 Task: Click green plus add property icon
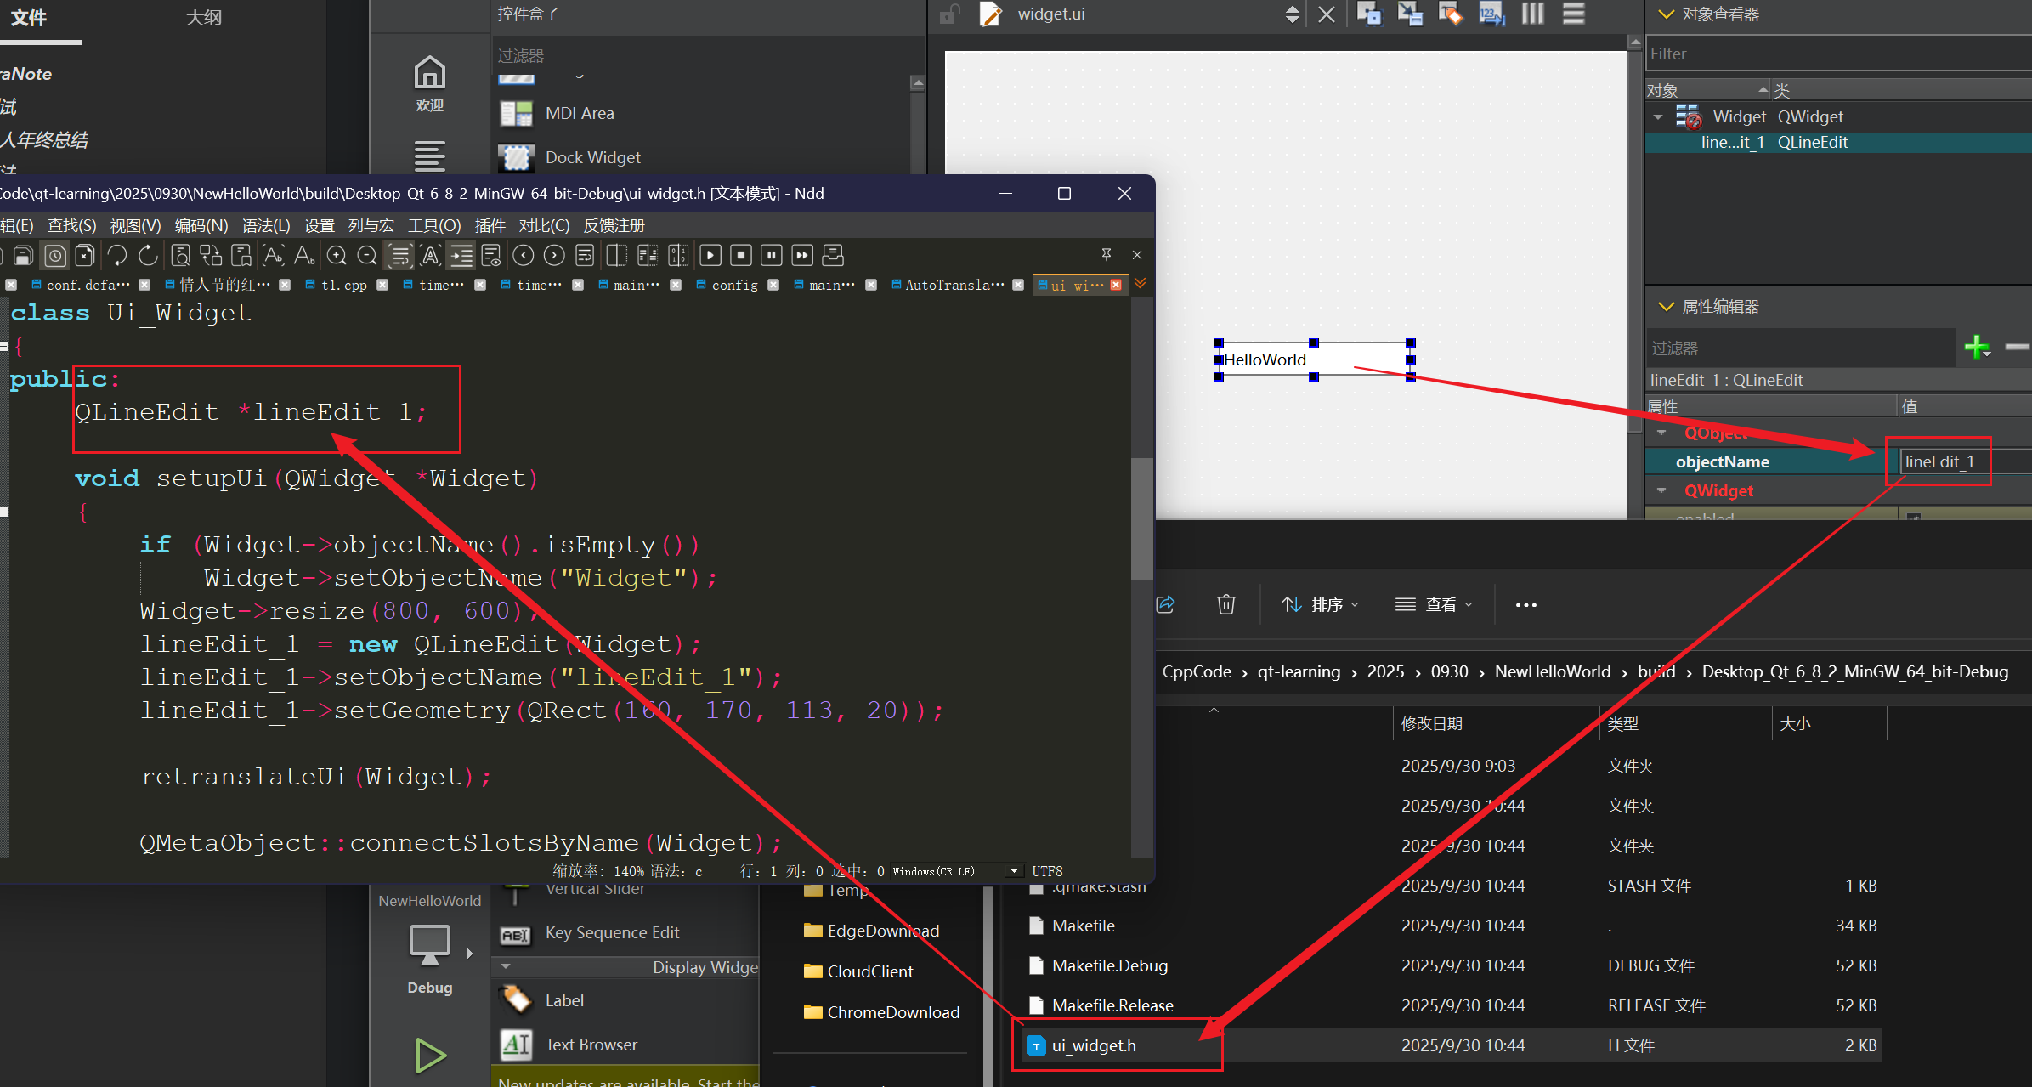pyautogui.click(x=1976, y=347)
